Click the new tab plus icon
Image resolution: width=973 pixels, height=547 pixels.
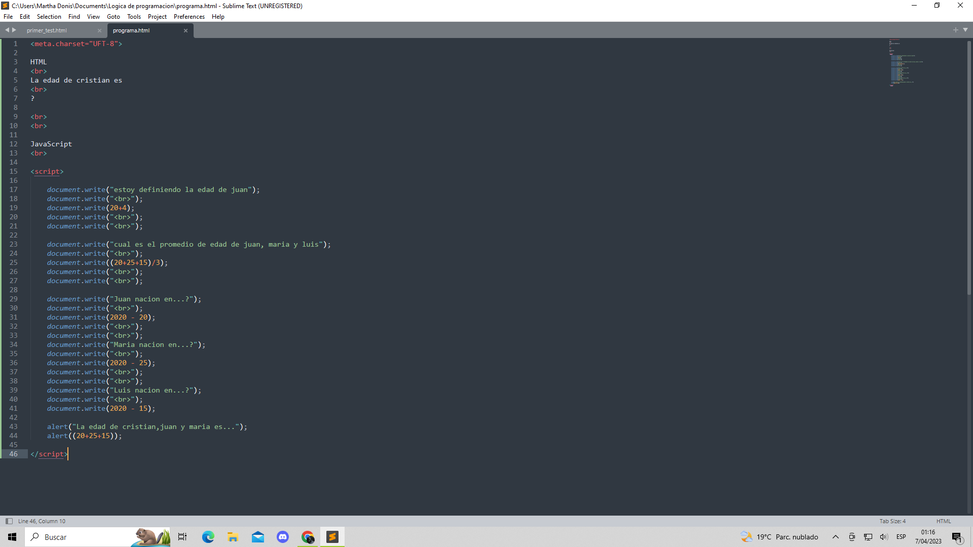[955, 30]
